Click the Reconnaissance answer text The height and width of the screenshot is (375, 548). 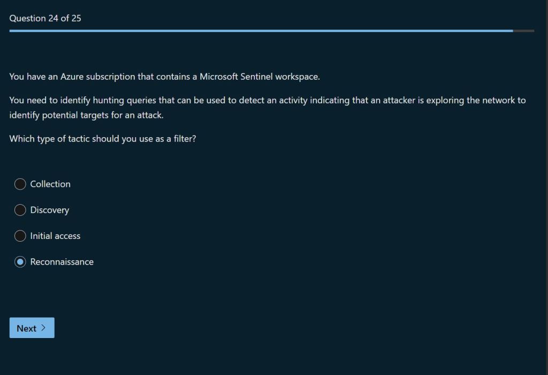pos(62,262)
